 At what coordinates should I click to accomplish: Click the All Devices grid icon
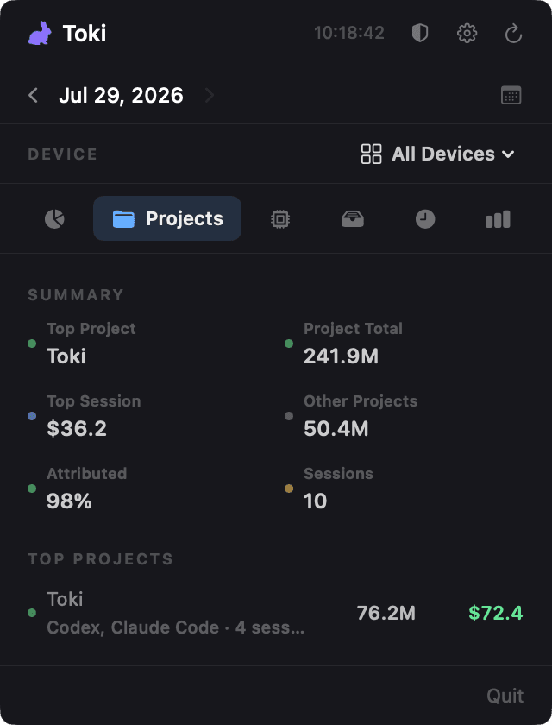click(x=372, y=154)
